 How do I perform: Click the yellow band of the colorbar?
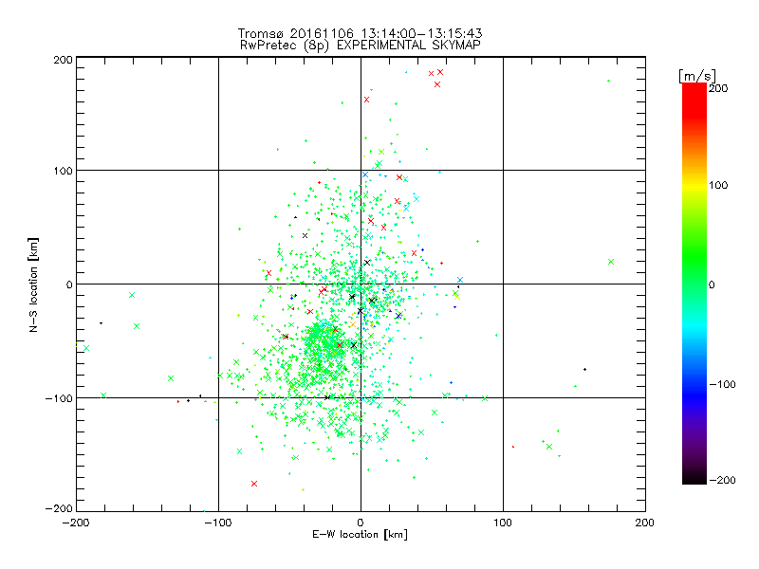(x=694, y=186)
